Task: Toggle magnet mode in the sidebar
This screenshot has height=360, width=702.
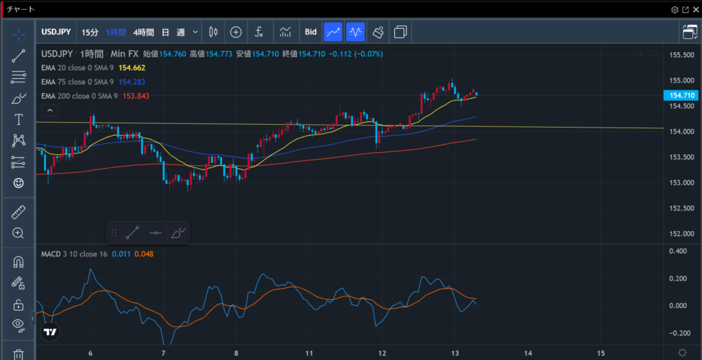Action: click(19, 262)
